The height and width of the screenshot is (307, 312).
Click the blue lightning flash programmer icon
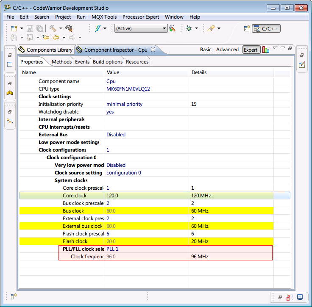click(97, 28)
